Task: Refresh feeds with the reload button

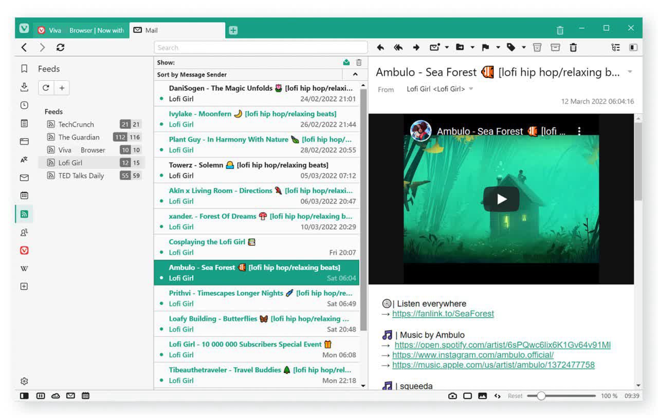Action: [46, 88]
